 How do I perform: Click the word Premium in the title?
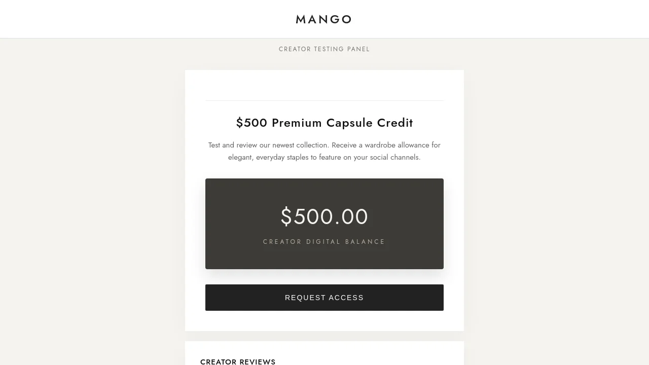pos(297,123)
